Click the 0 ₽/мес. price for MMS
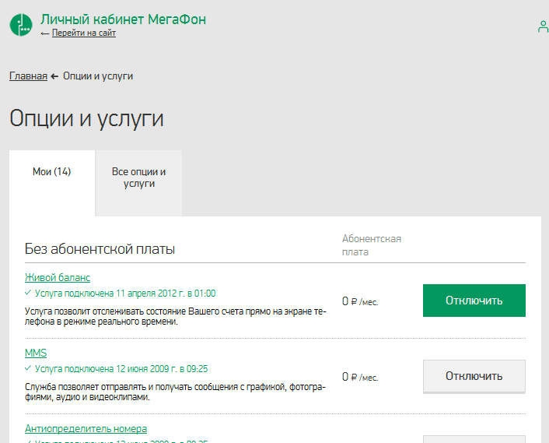The height and width of the screenshot is (443, 549). click(x=360, y=377)
